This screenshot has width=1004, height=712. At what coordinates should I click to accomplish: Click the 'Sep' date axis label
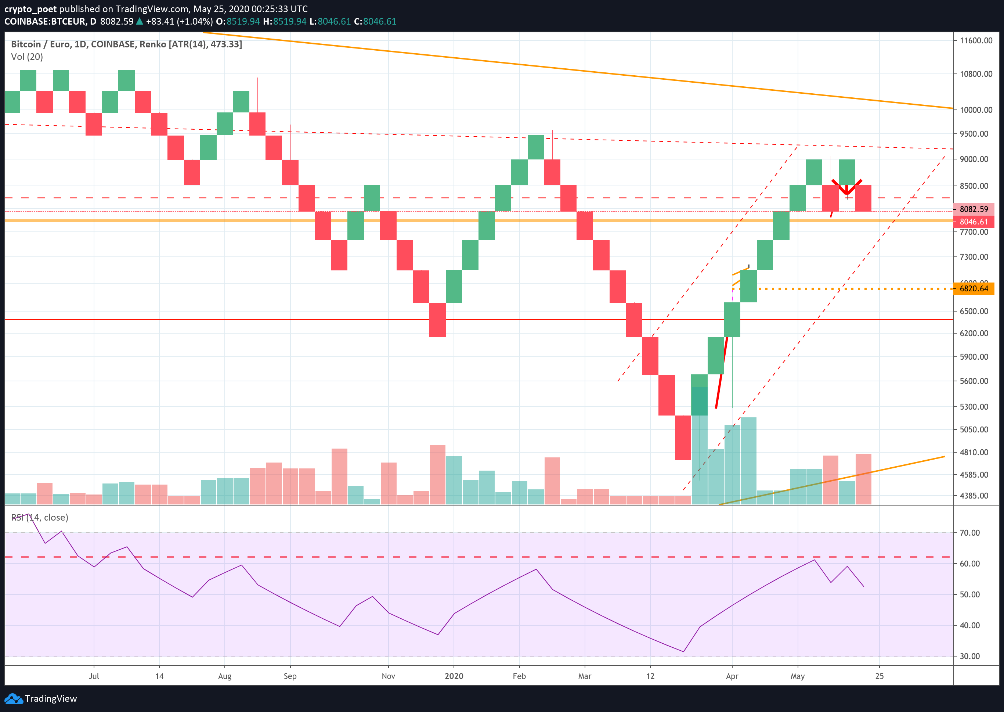tap(290, 676)
